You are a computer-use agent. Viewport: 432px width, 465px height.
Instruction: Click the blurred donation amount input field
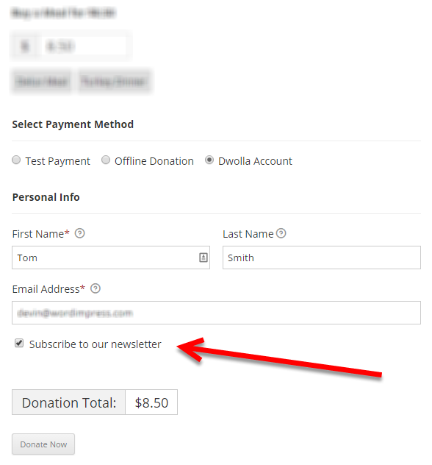(83, 46)
